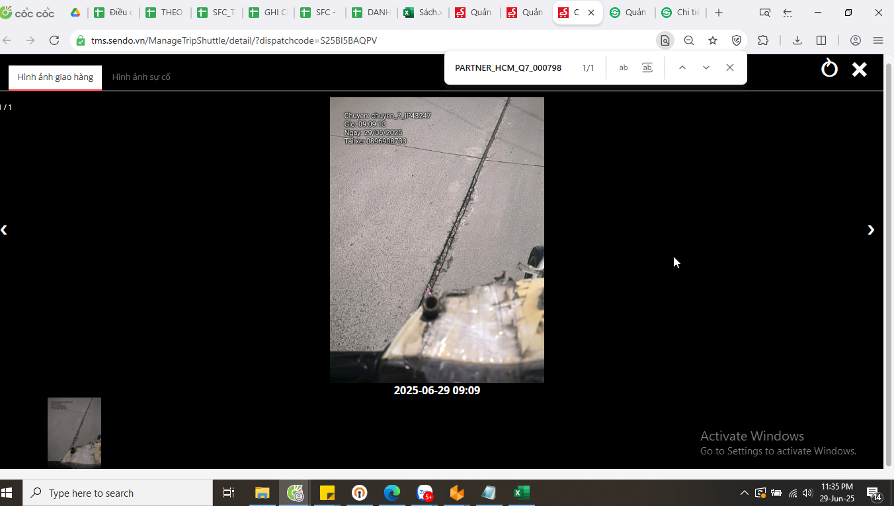Click the Cốc Cốc logo button
This screenshot has width=894, height=506.
click(x=28, y=13)
